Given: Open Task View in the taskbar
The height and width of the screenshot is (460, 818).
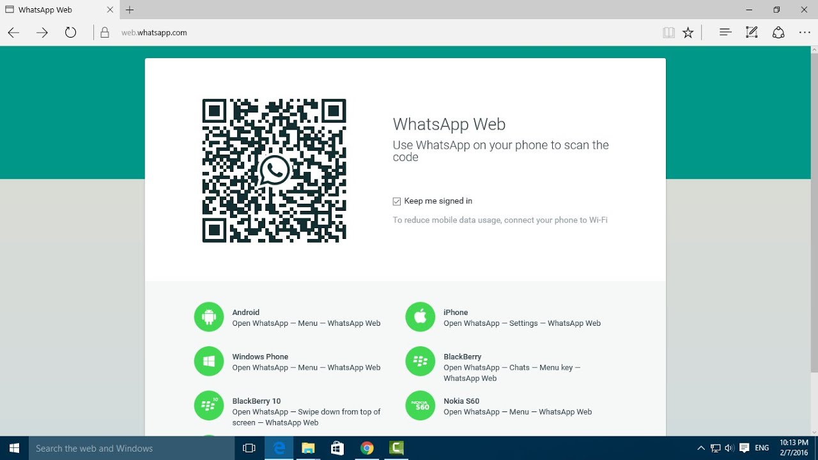Looking at the screenshot, I should pos(249,448).
